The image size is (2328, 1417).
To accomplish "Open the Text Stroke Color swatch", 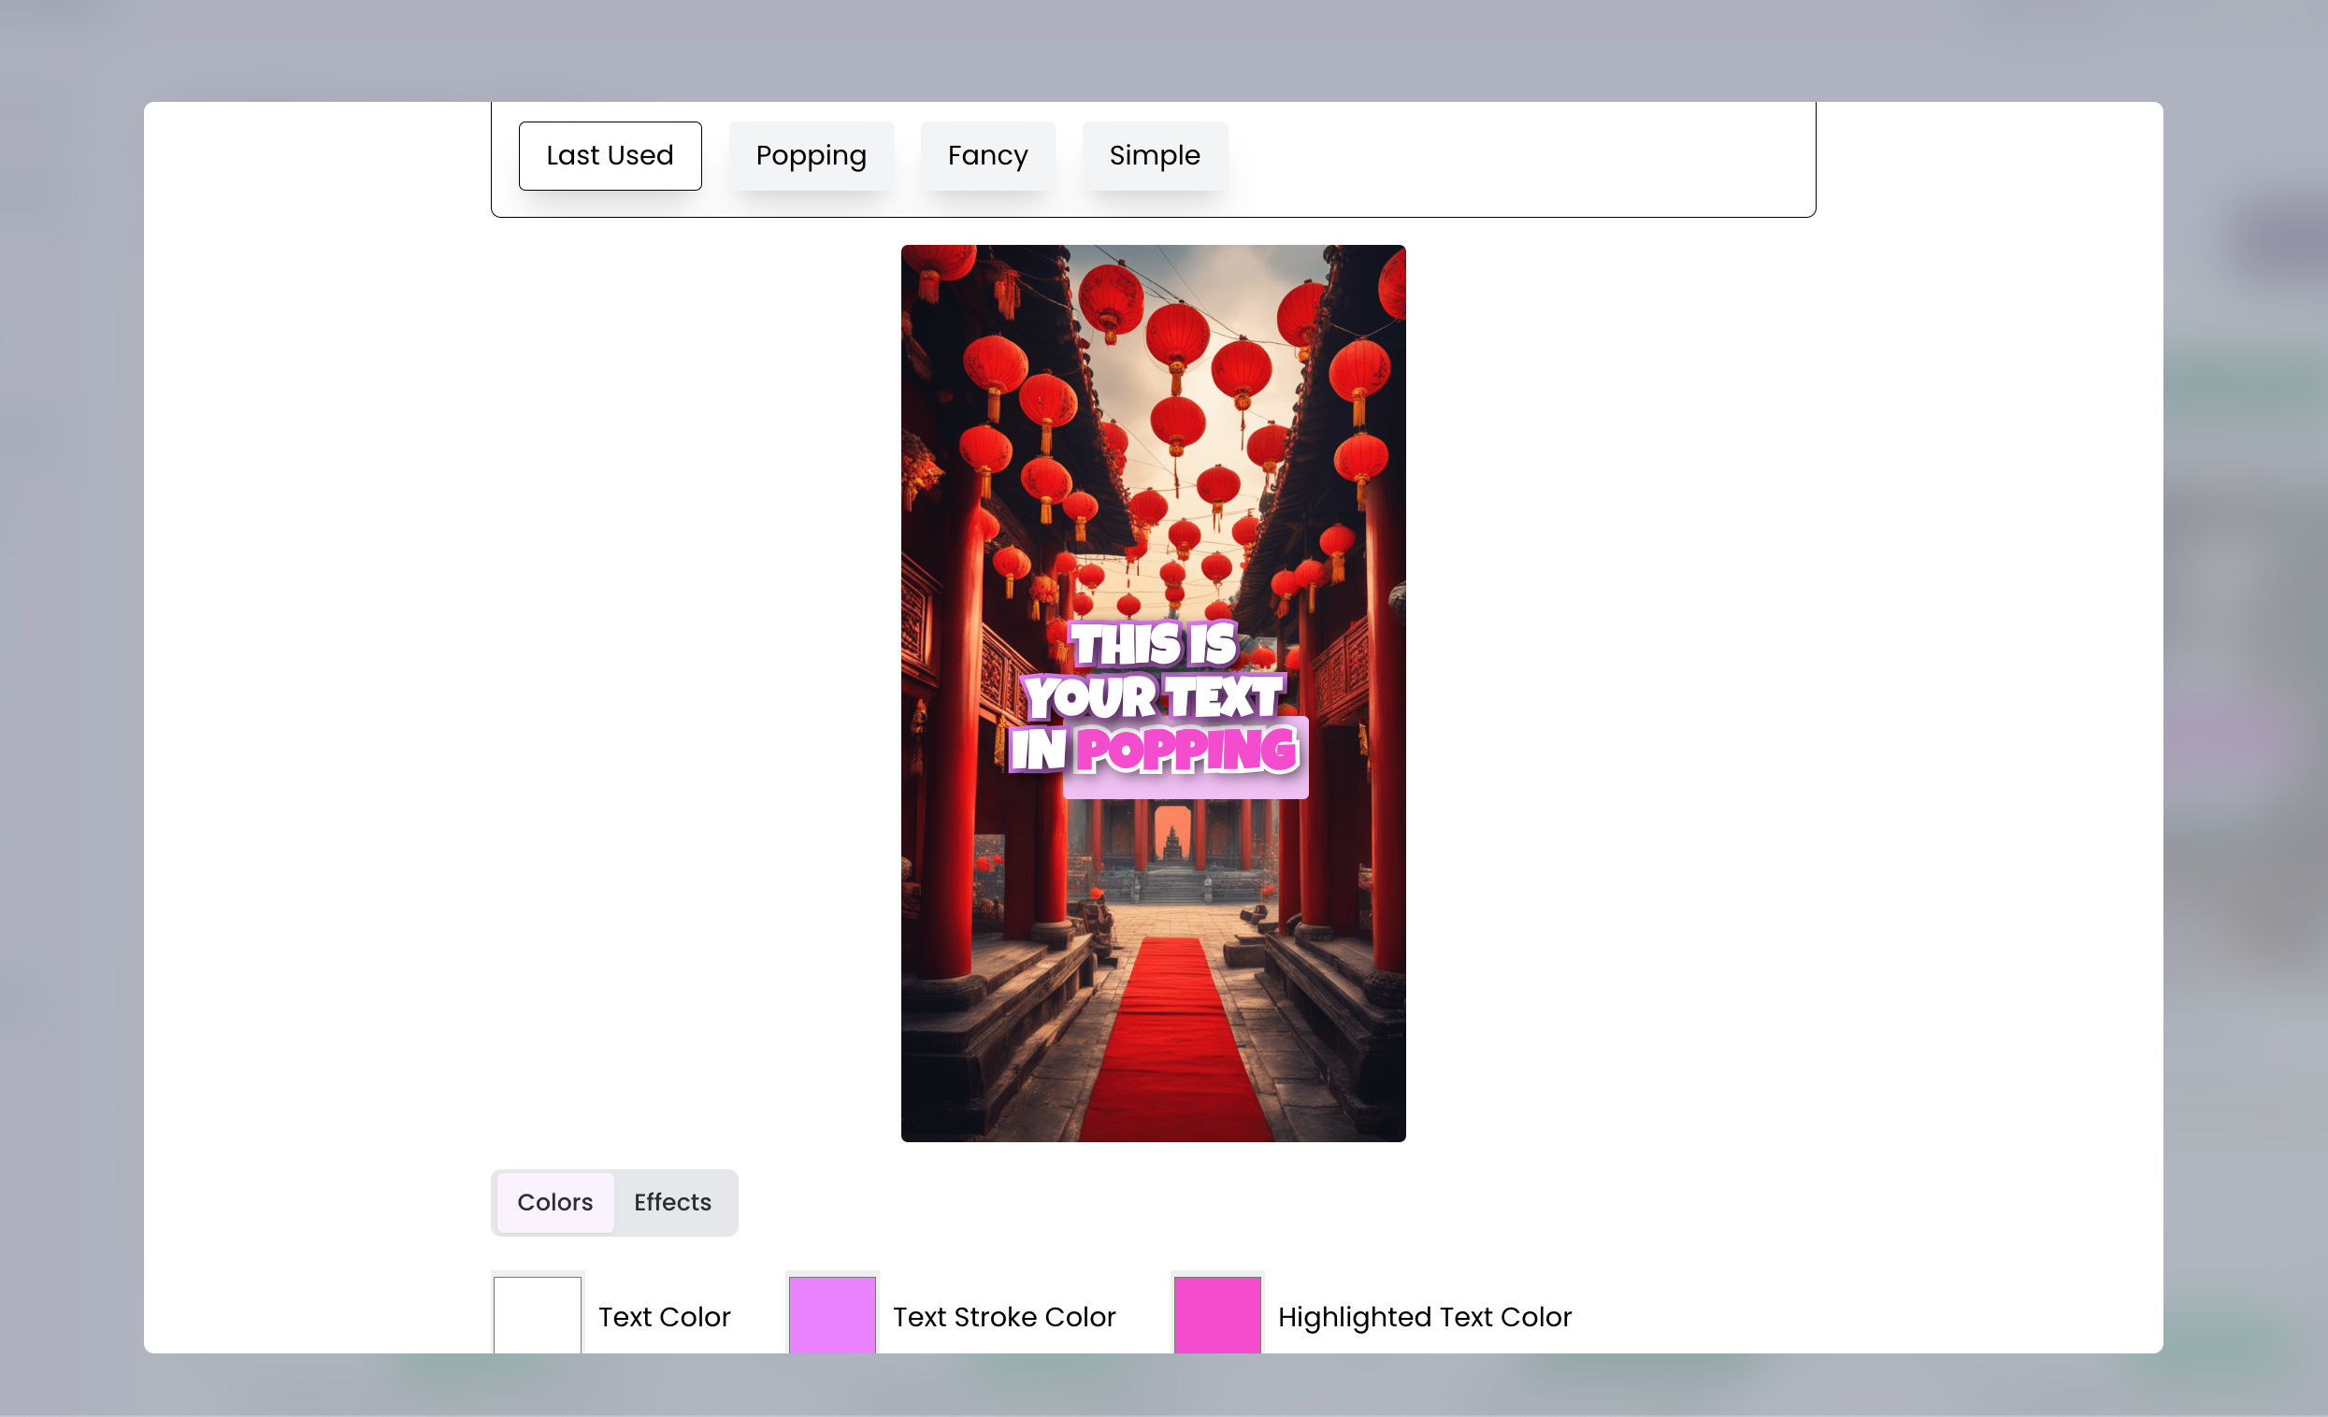I will (x=831, y=1315).
